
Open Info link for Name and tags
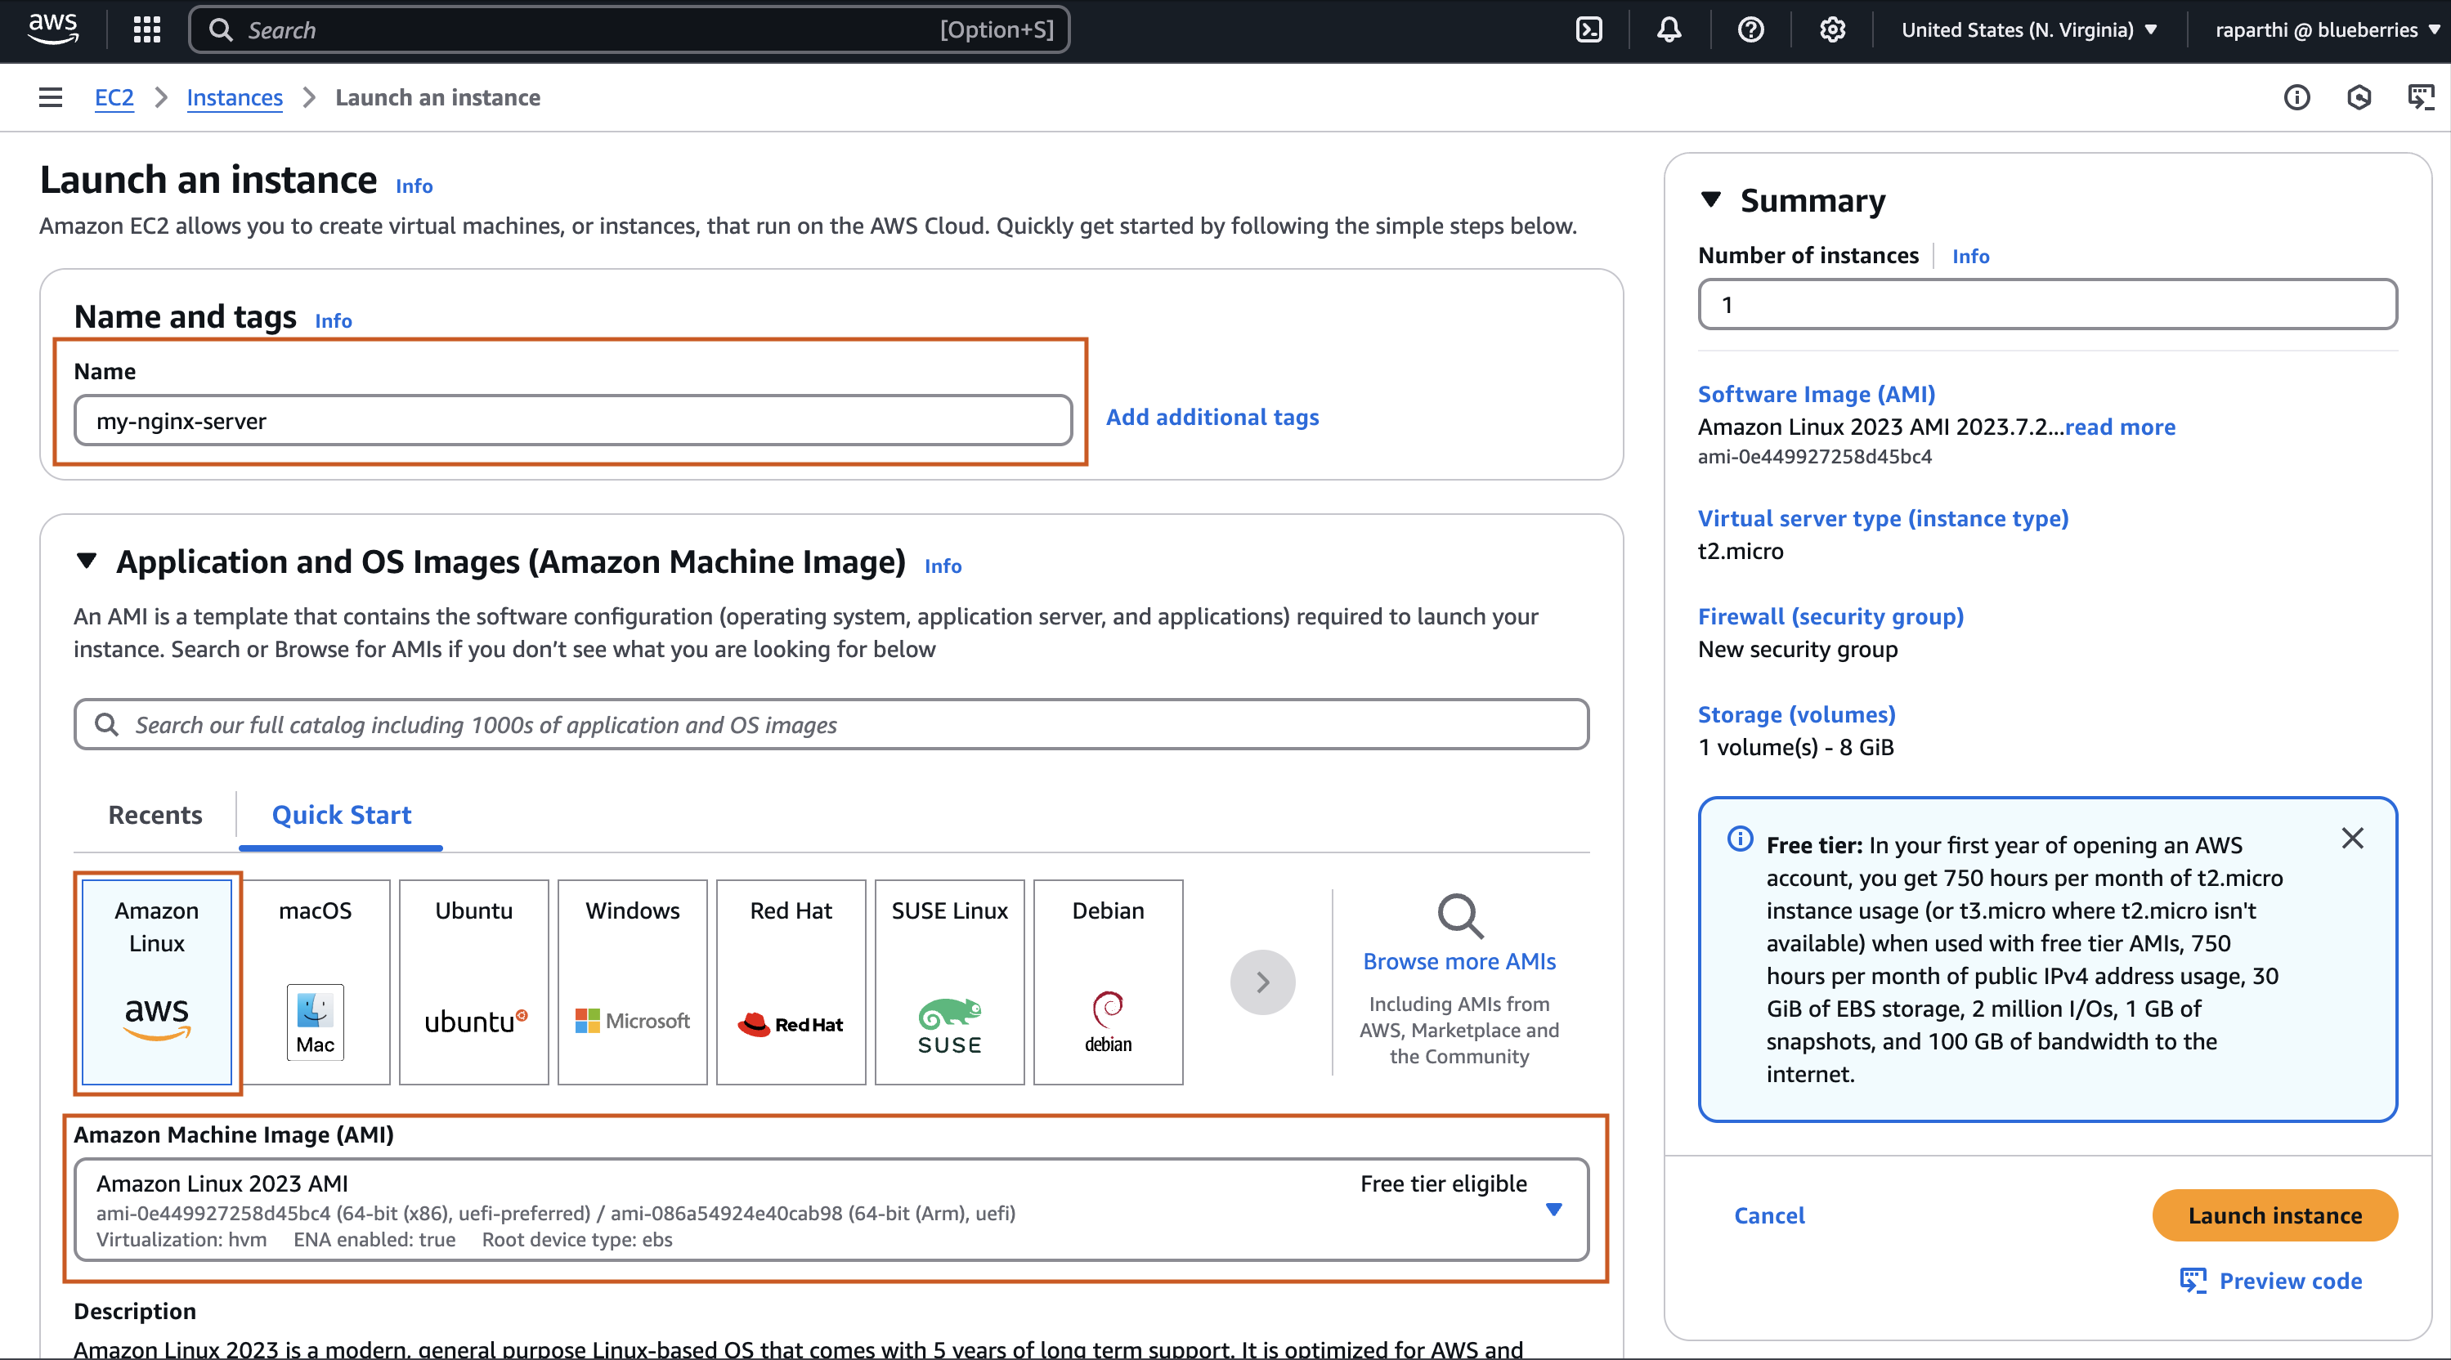click(333, 320)
